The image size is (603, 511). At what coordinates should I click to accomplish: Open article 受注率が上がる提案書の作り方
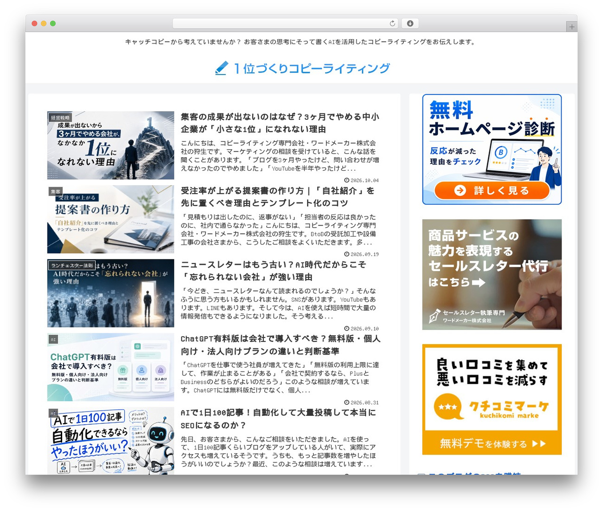coord(277,197)
